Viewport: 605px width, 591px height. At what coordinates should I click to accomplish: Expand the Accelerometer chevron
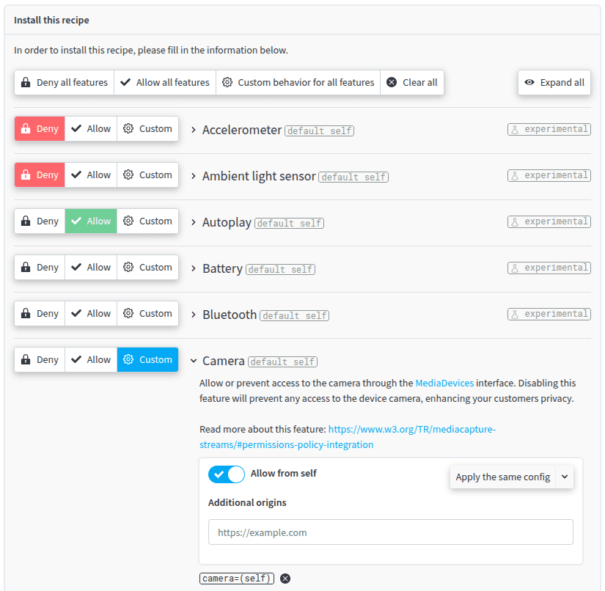tap(194, 130)
